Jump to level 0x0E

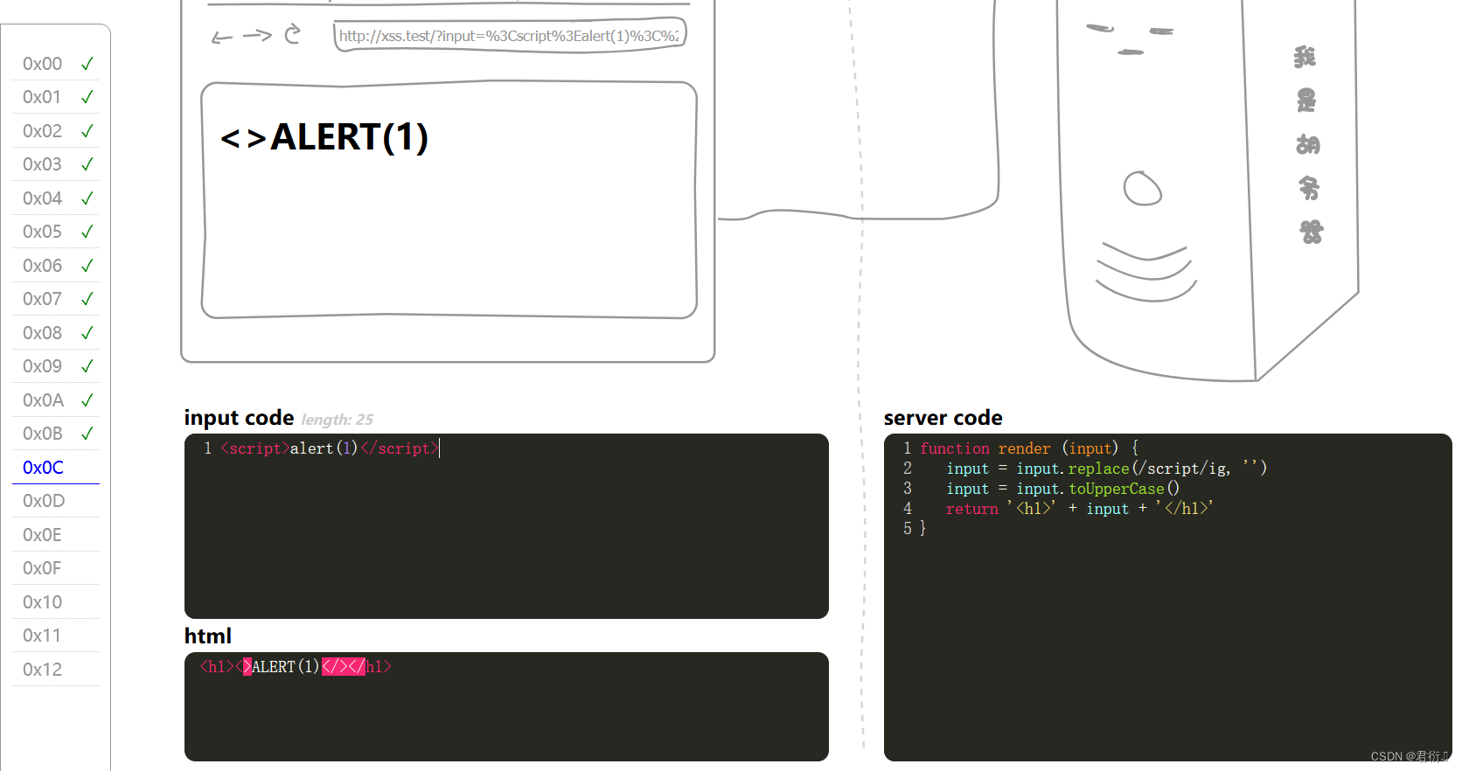pos(43,535)
